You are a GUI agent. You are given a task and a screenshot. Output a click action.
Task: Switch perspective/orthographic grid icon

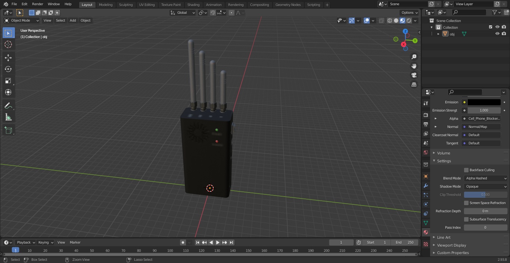point(414,85)
